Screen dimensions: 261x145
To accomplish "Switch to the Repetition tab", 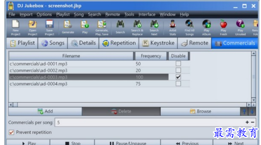I will 119,43.
